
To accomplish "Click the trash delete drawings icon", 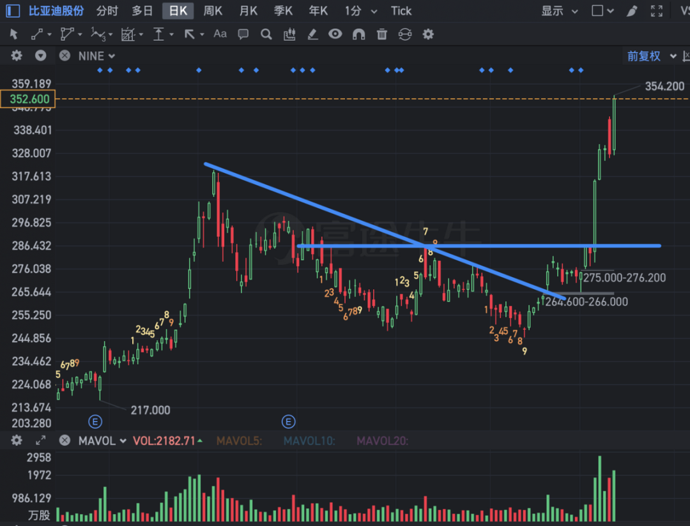I will 382,34.
